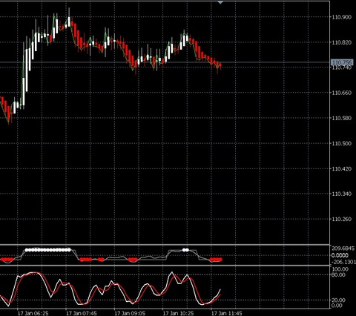Viewport: 356px width, 316px height.
Task: Click the most recent red candlestick
Action: (220, 65)
